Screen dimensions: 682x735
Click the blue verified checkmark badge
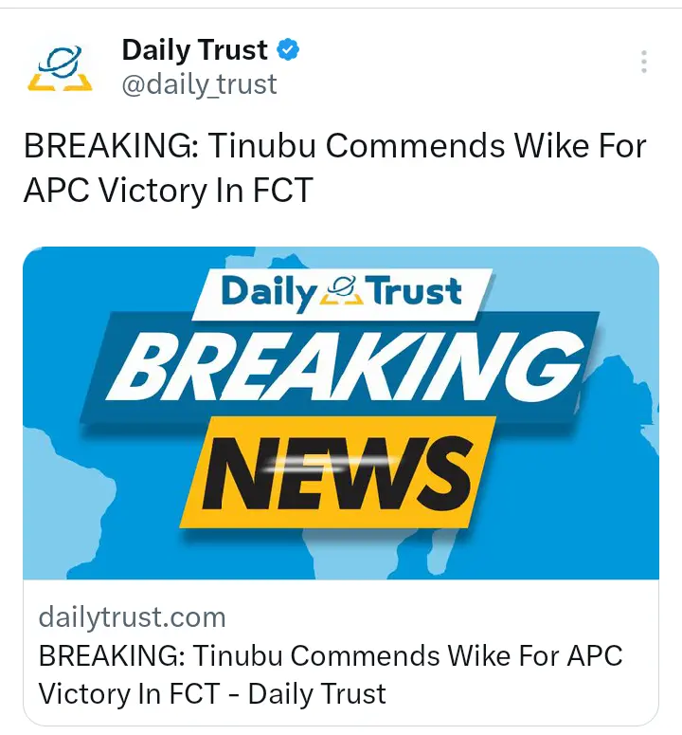click(288, 49)
